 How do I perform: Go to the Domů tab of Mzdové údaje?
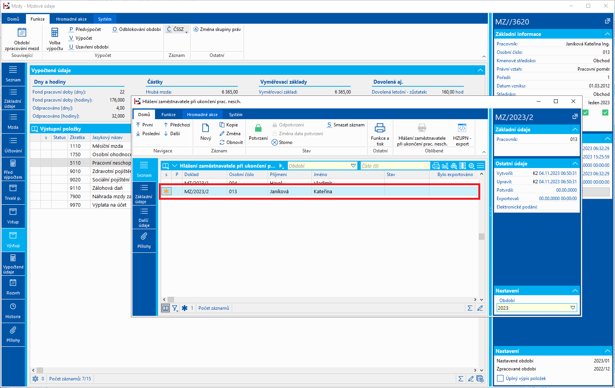point(13,19)
